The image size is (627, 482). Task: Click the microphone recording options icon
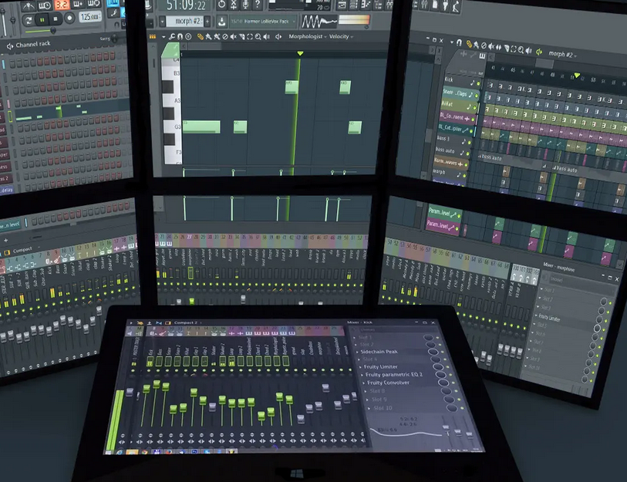click(x=245, y=5)
